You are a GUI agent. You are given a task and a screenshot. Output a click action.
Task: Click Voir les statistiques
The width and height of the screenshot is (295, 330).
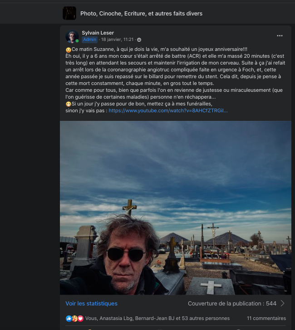pyautogui.click(x=91, y=303)
